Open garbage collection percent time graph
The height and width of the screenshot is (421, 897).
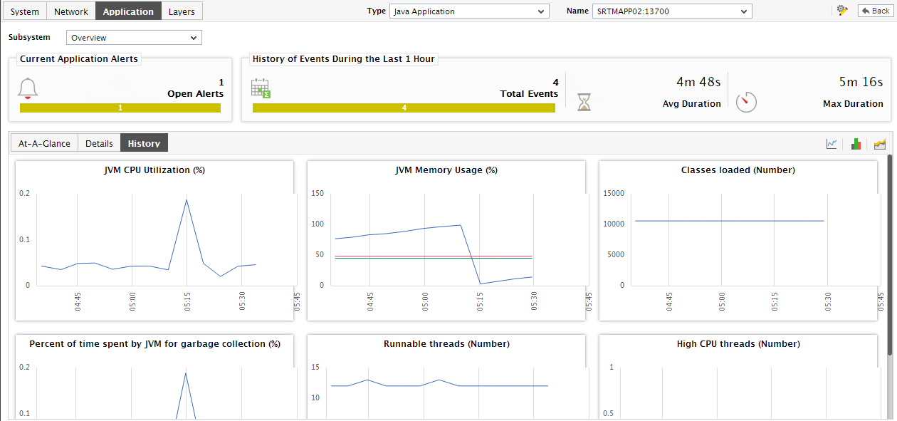tap(154, 377)
